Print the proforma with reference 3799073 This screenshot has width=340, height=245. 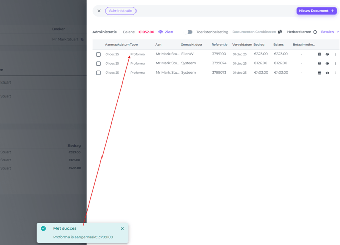pyautogui.click(x=319, y=73)
